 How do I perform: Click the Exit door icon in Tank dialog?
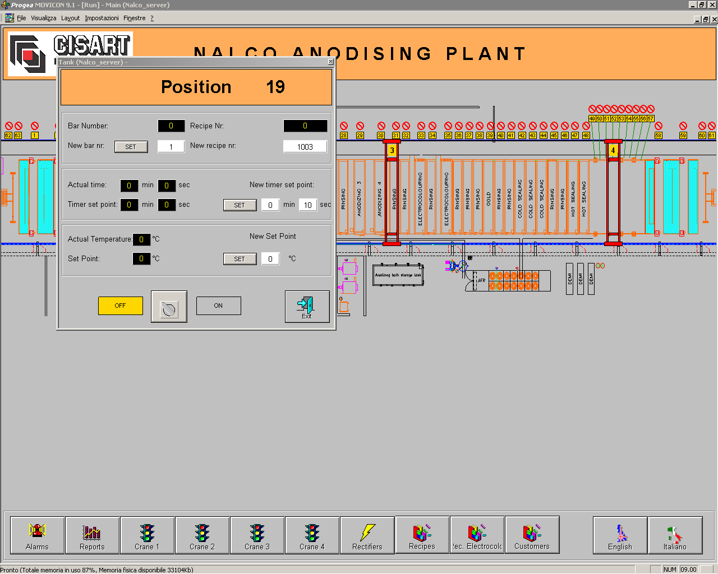pos(307,306)
